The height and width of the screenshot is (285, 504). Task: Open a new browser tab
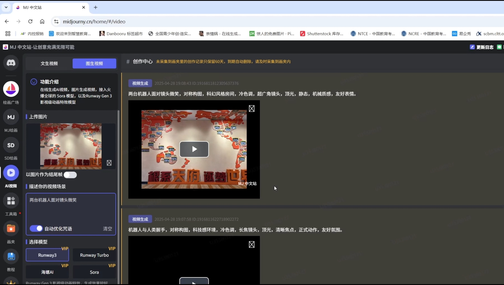96,8
